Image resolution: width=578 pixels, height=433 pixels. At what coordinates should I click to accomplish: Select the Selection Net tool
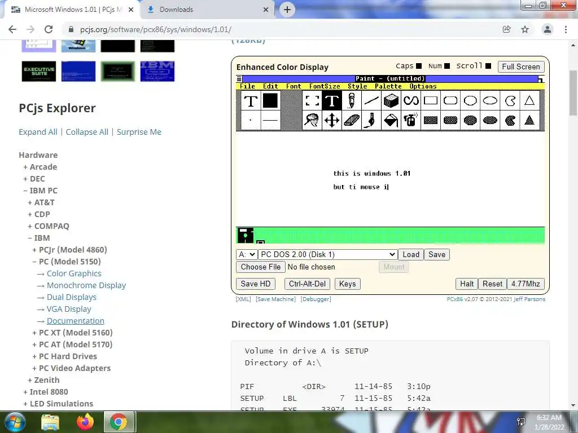tap(312, 120)
